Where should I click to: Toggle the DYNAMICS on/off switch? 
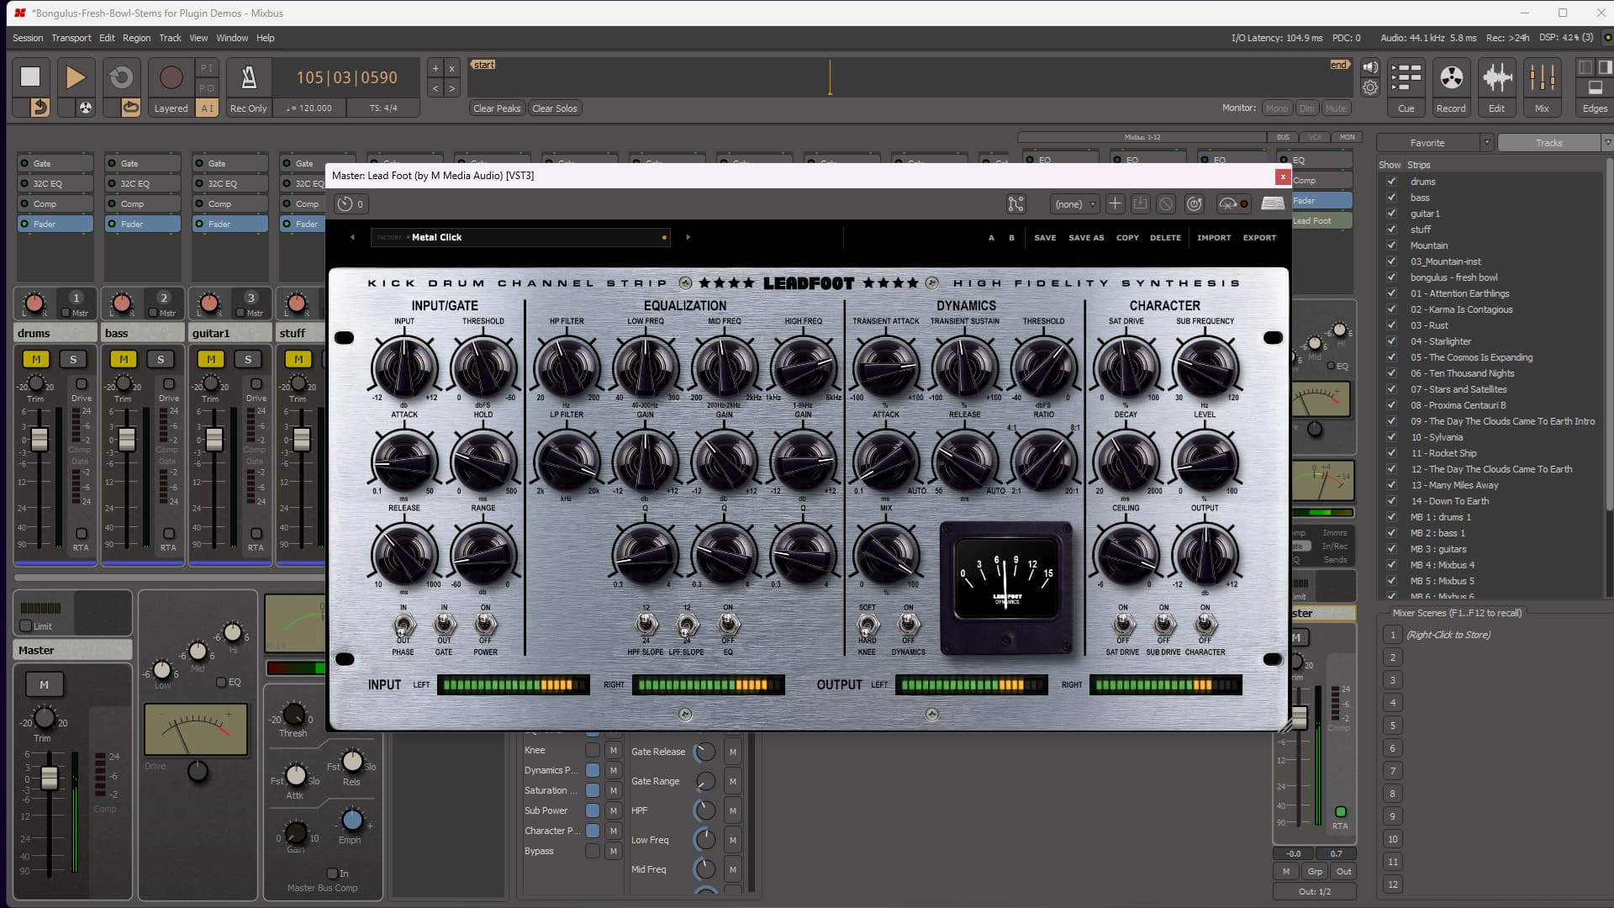[908, 625]
